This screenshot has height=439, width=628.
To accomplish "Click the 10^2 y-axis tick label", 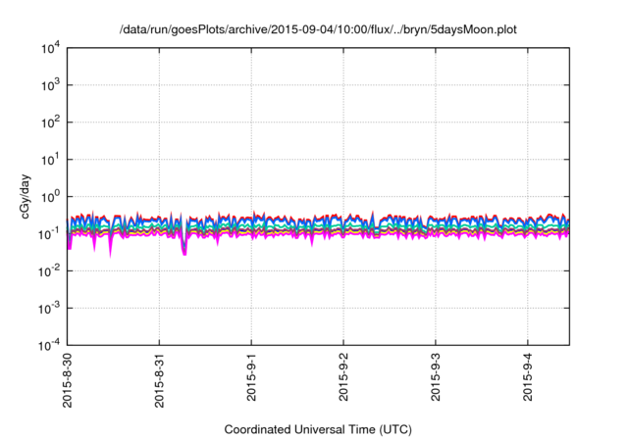I will pyautogui.click(x=50, y=122).
